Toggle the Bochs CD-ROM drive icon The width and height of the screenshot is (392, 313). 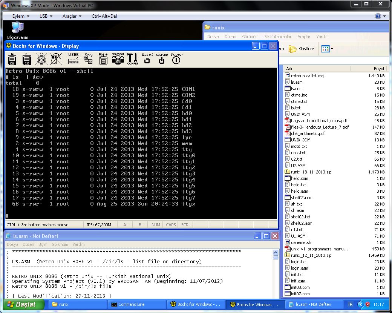point(41,59)
